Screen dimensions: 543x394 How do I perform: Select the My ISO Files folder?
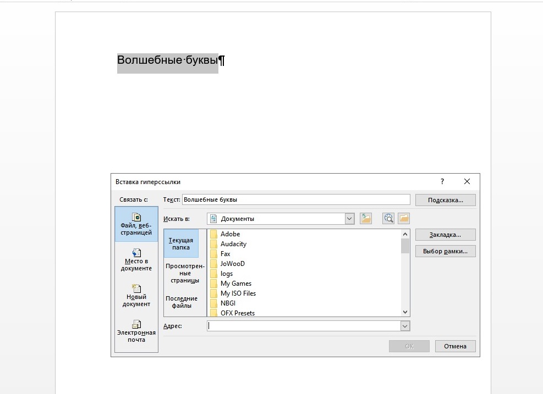click(233, 293)
